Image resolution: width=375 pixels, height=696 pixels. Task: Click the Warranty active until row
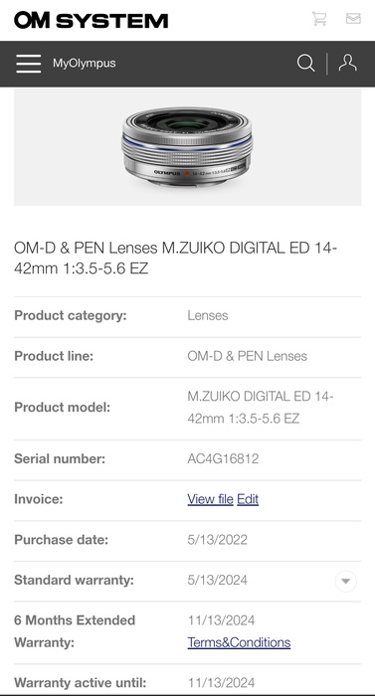[x=187, y=682]
